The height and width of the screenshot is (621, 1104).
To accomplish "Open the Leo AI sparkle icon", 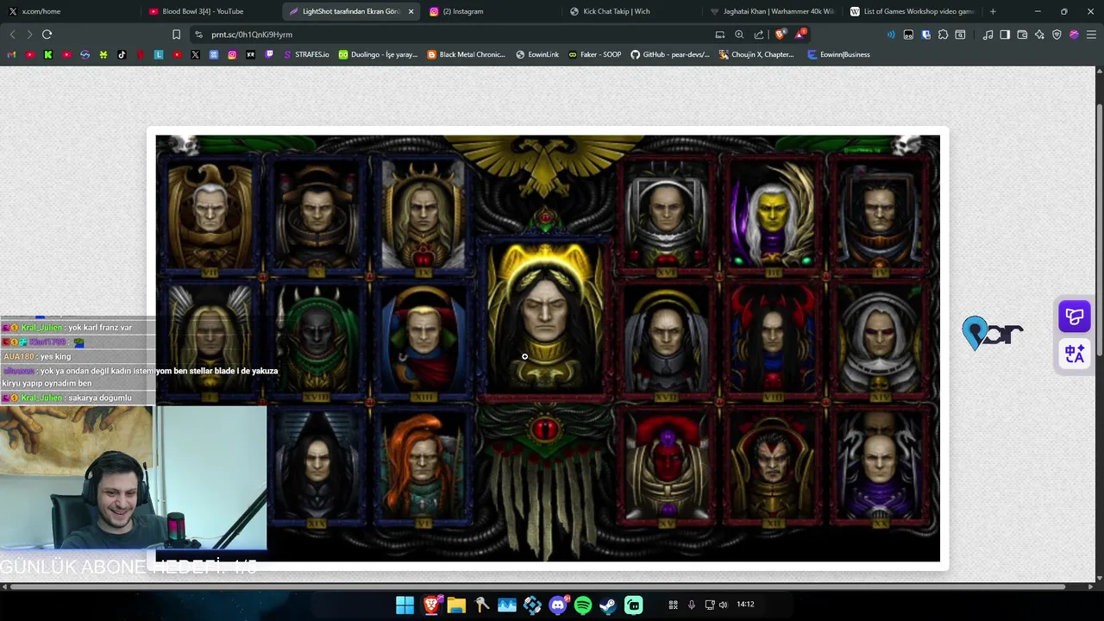I will 1039,34.
